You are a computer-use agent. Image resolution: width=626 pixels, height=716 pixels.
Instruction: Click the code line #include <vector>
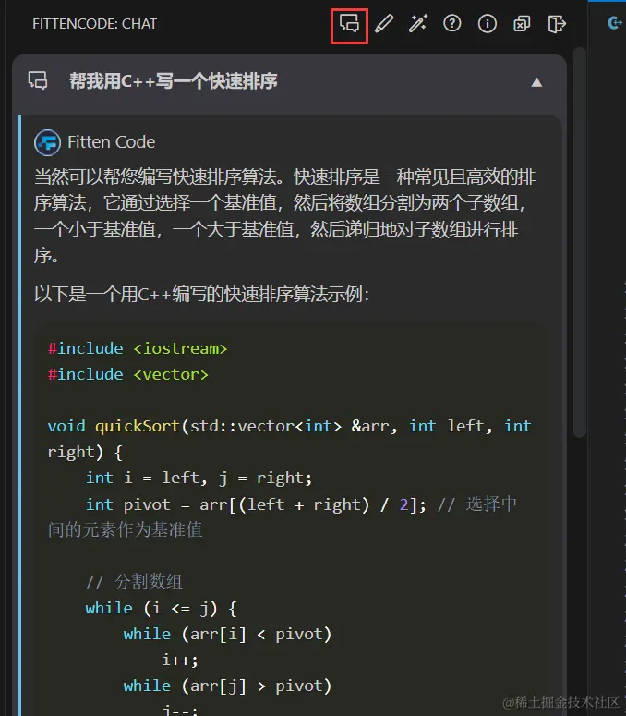pos(127,374)
